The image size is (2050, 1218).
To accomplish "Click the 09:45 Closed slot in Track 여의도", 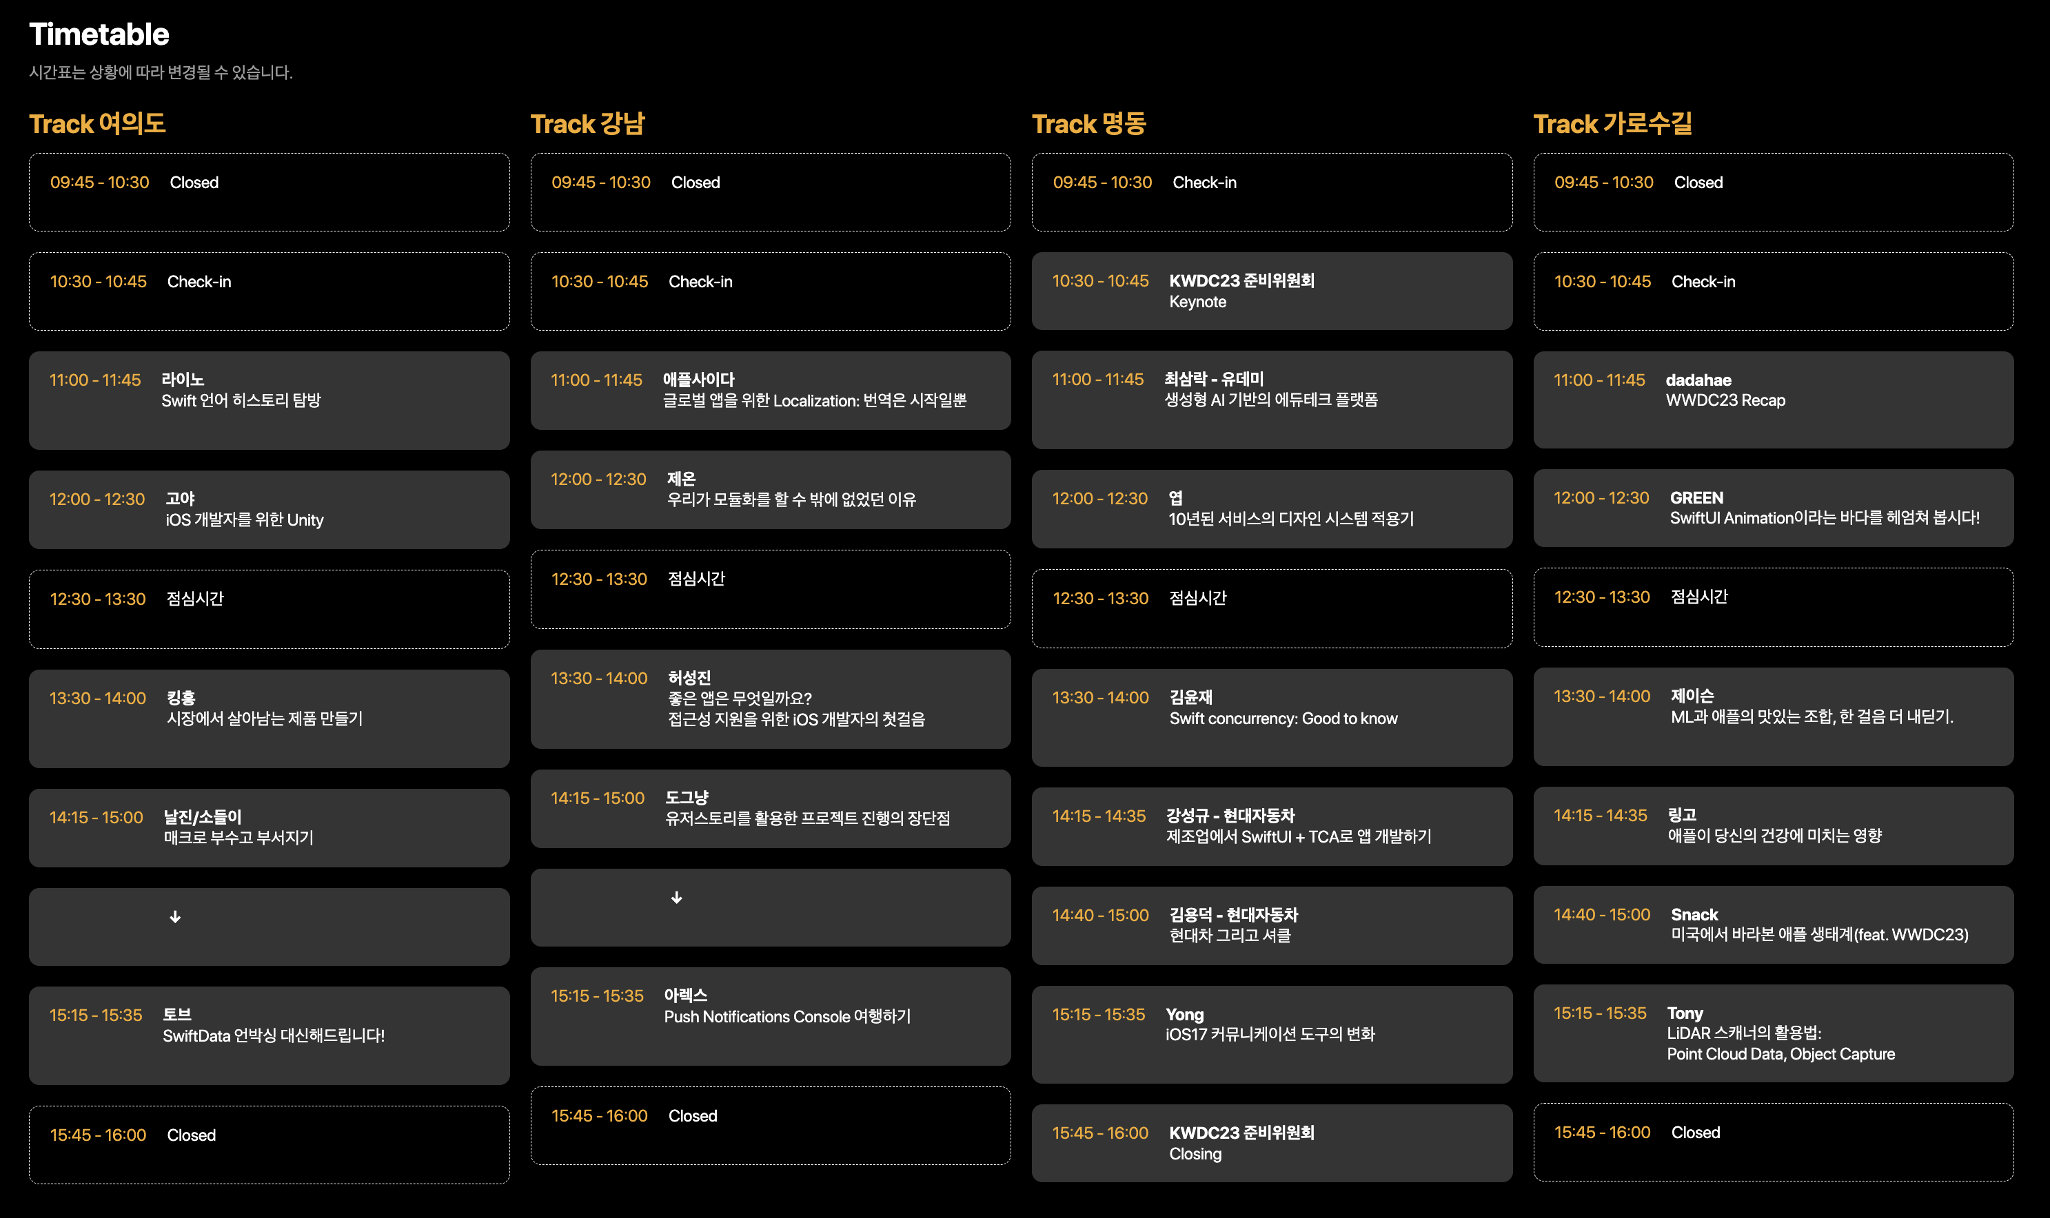I will (270, 192).
